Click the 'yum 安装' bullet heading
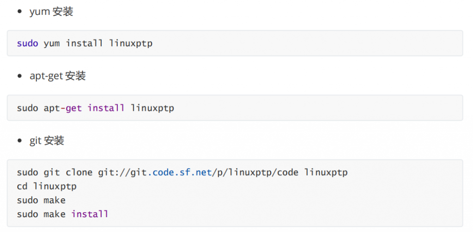The image size is (473, 232). [51, 12]
